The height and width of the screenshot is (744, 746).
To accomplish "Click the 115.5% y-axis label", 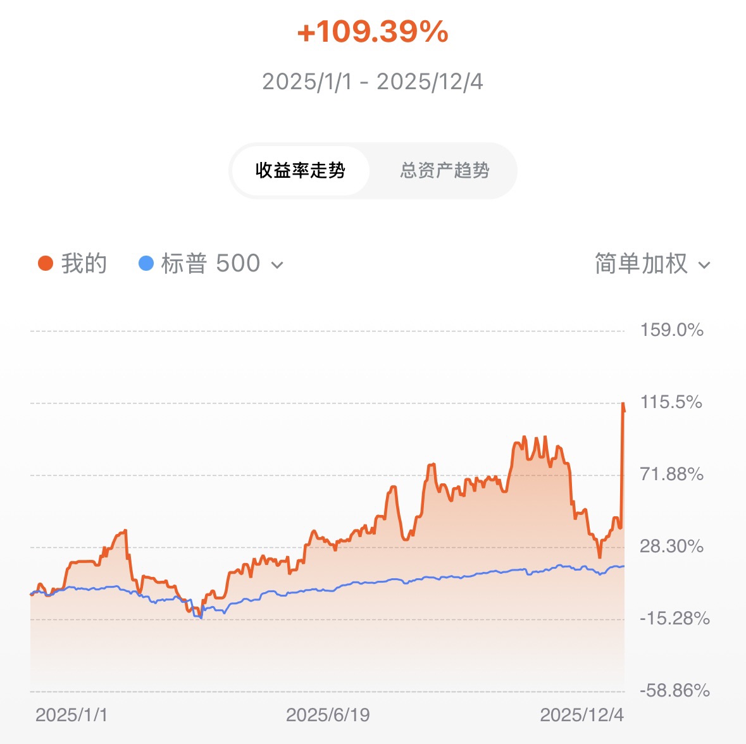I will pyautogui.click(x=671, y=402).
